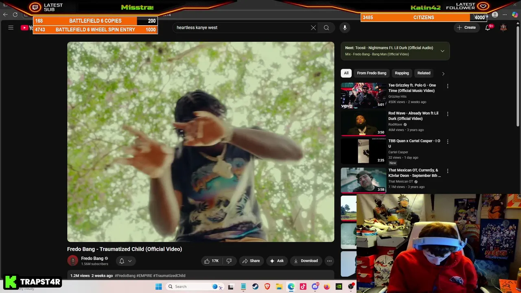Reload the browser page

(x=15, y=15)
